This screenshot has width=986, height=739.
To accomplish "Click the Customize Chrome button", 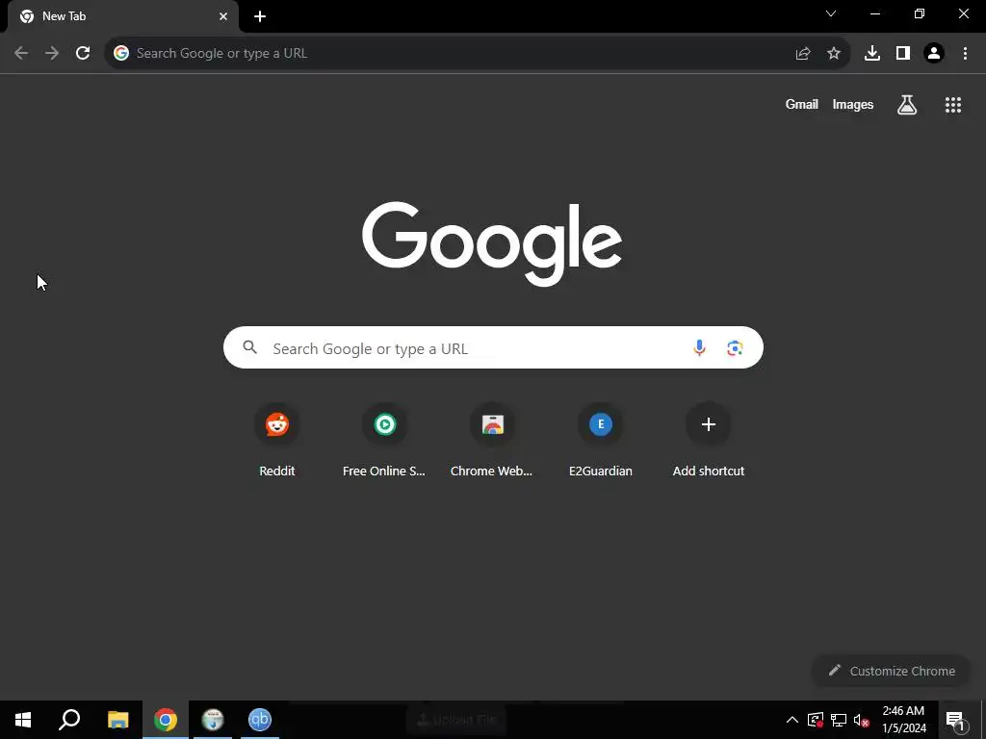I will [x=892, y=671].
